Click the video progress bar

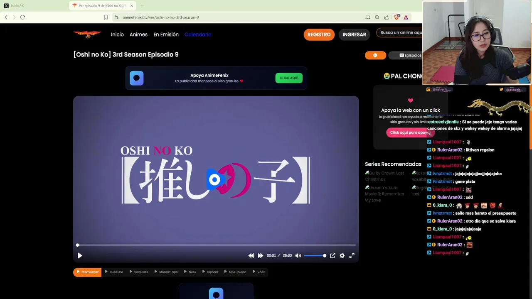pos(216,245)
